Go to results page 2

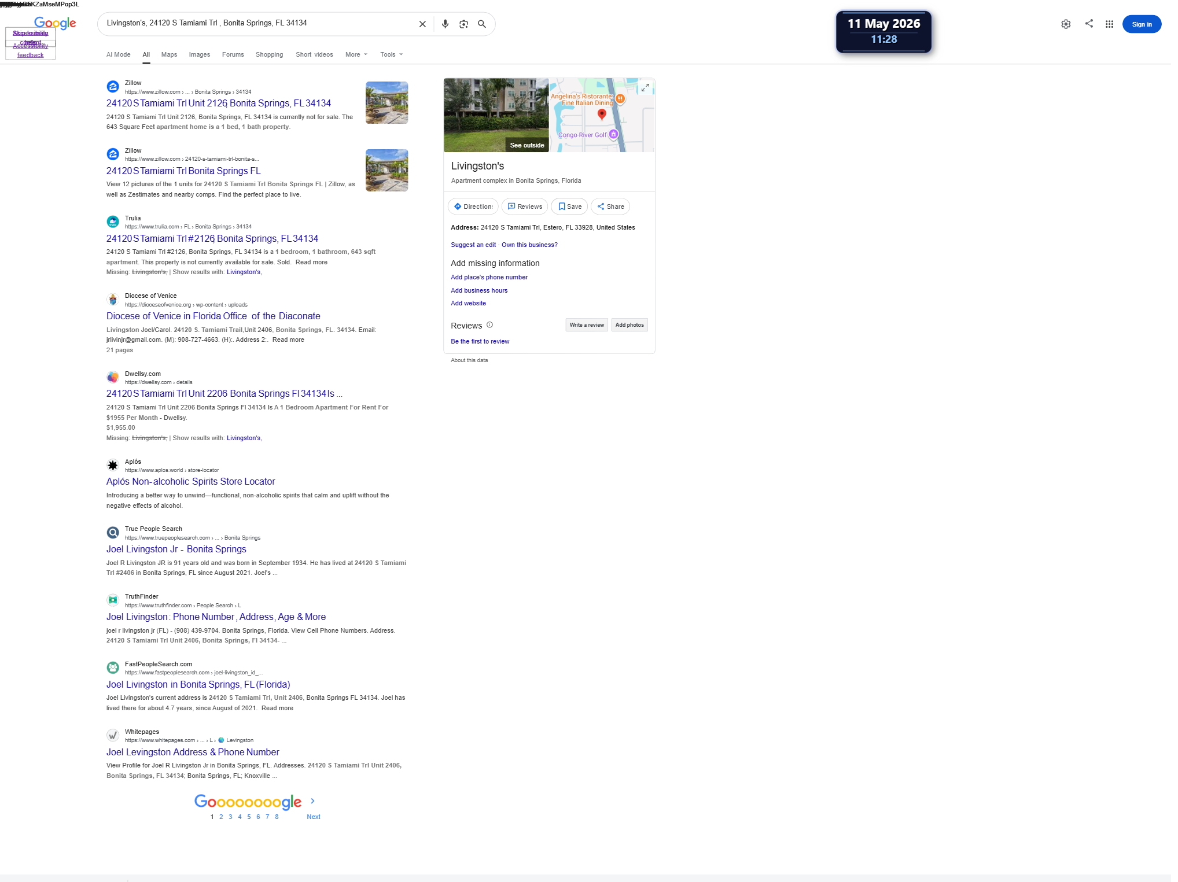[x=221, y=817]
